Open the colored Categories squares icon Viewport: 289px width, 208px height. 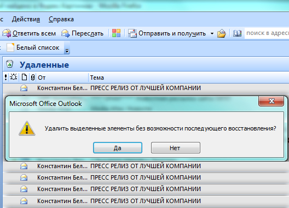pos(116,33)
